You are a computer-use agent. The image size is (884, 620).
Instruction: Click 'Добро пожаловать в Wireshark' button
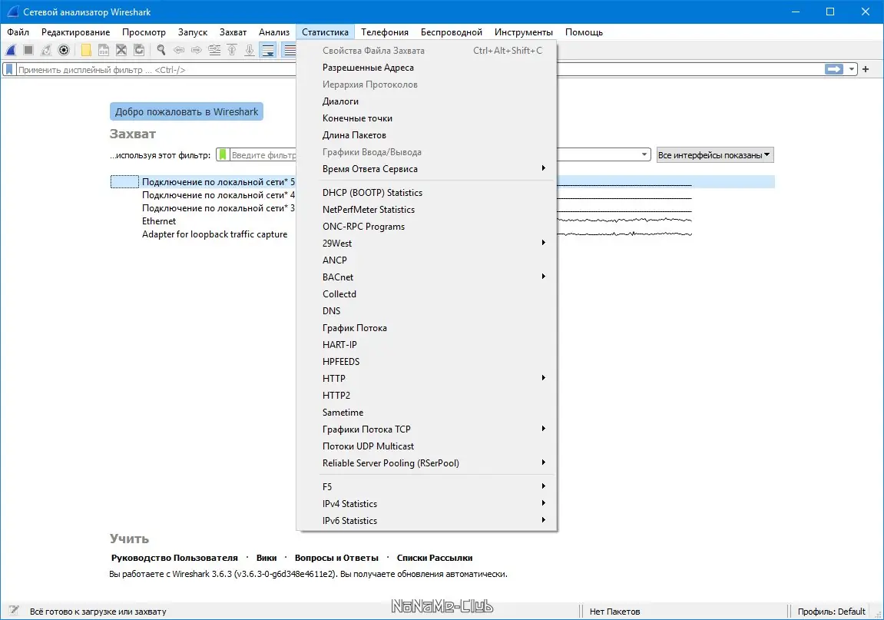click(x=187, y=111)
